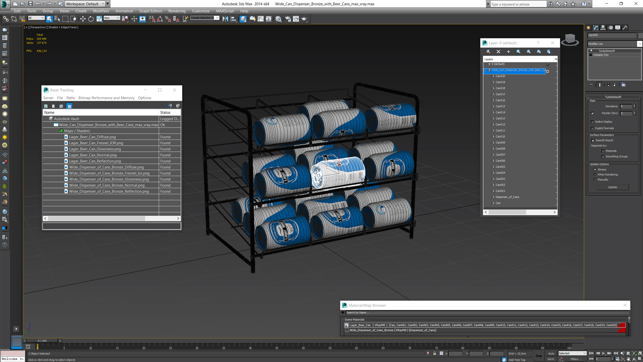Choose the Select and Rotate tool
The height and width of the screenshot is (362, 643).
point(91,19)
